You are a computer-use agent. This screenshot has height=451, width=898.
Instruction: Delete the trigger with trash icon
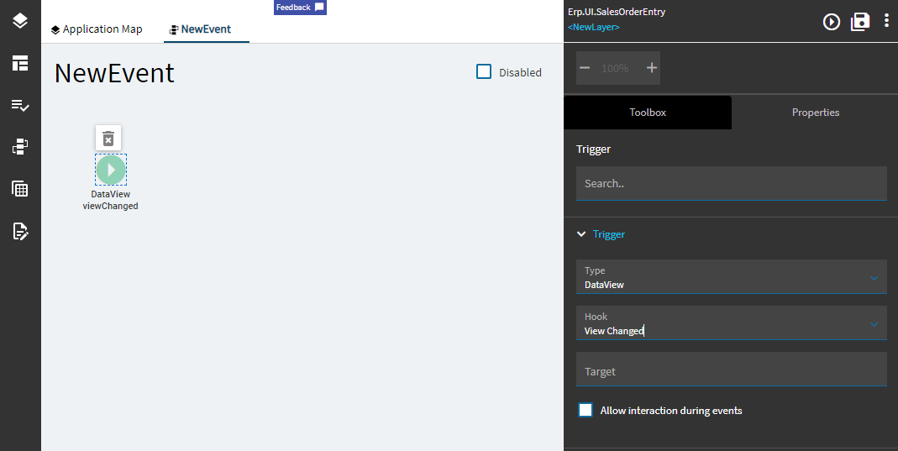108,138
